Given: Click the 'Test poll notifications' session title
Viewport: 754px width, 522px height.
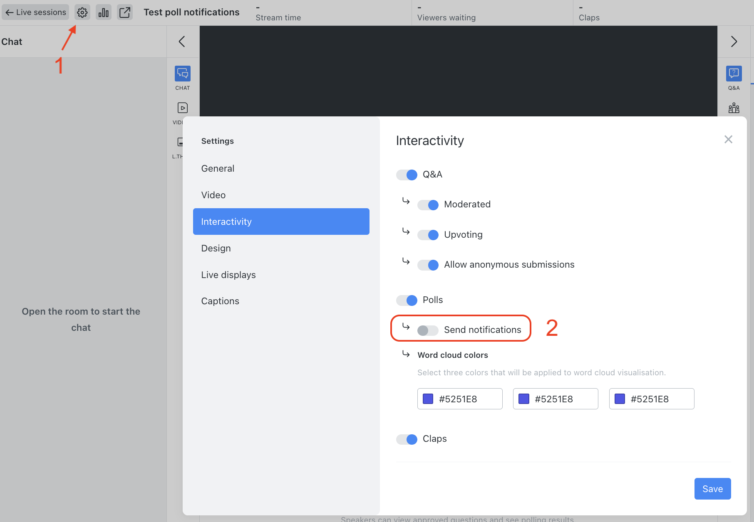Looking at the screenshot, I should [x=192, y=12].
